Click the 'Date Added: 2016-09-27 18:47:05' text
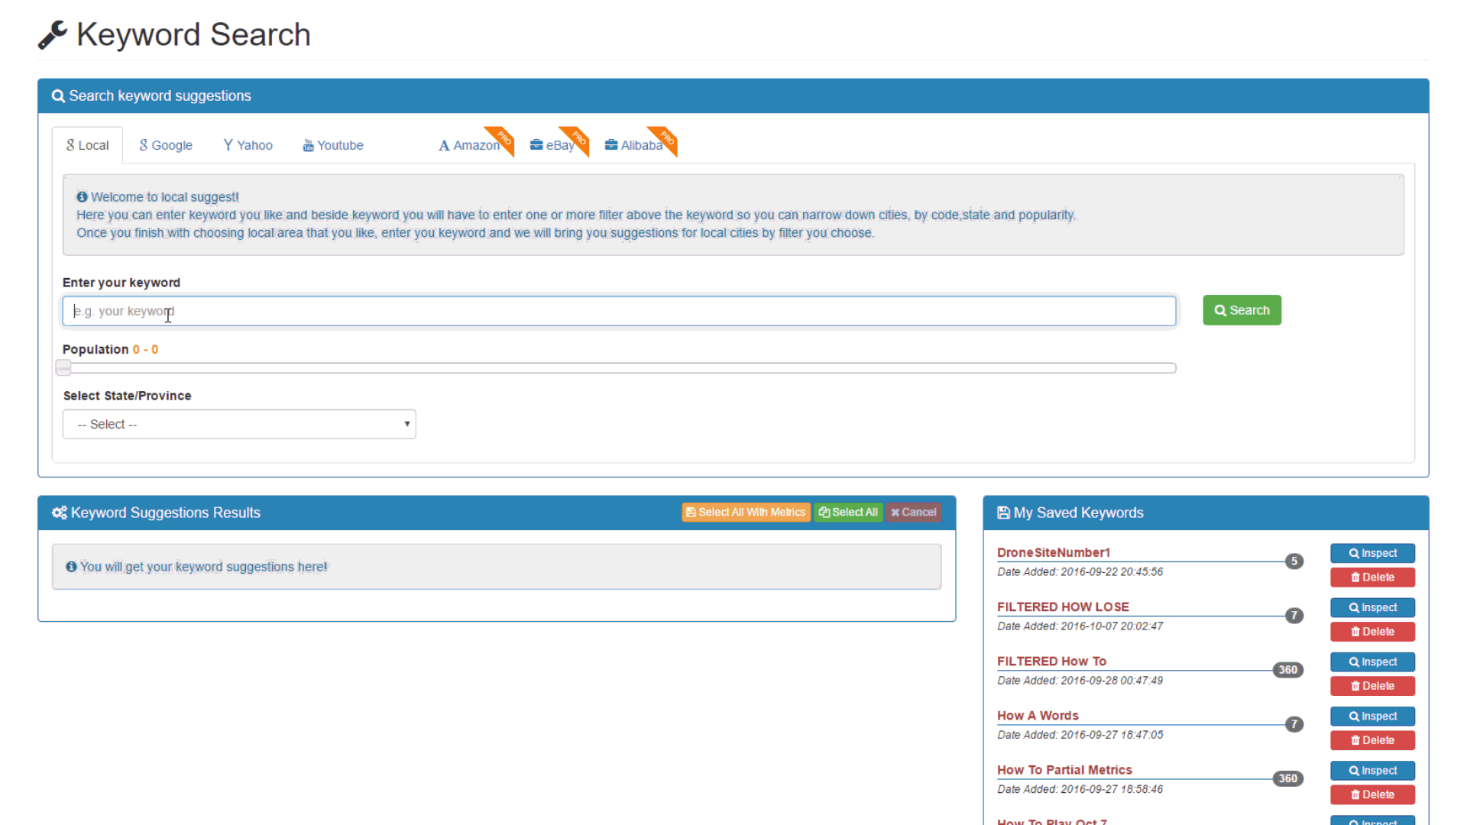This screenshot has width=1467, height=825. (1080, 734)
